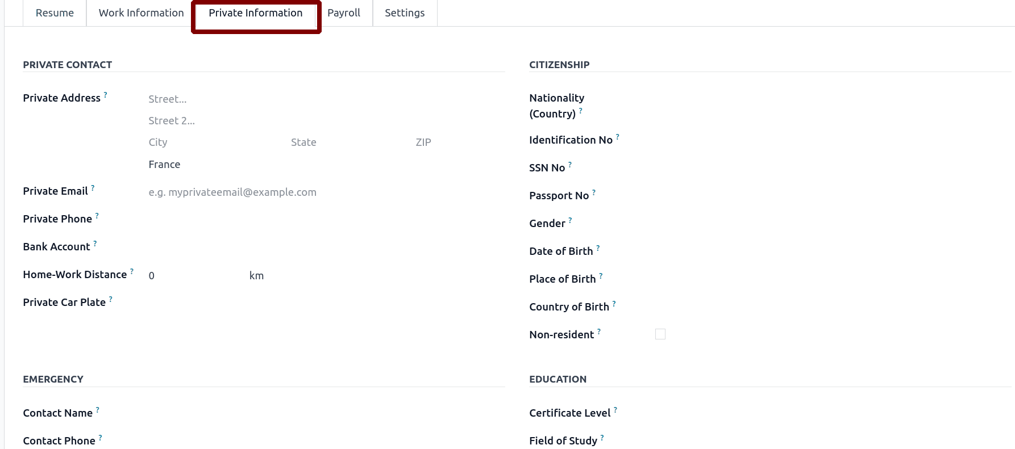This screenshot has height=449, width=1015.
Task: Click the Country of Birth label
Action: [x=569, y=307]
